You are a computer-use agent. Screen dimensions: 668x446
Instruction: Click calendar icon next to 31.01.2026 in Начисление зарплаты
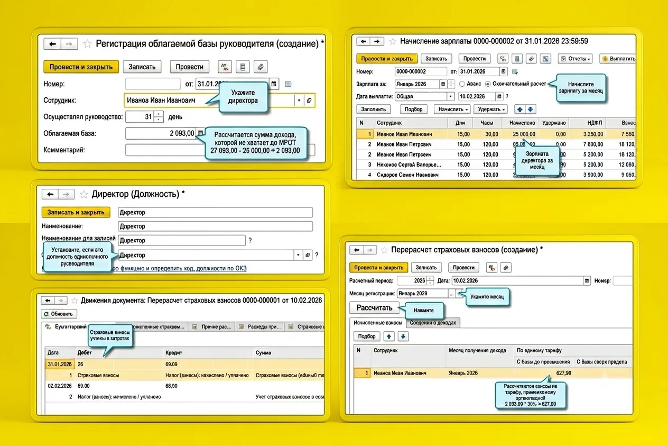(x=503, y=71)
